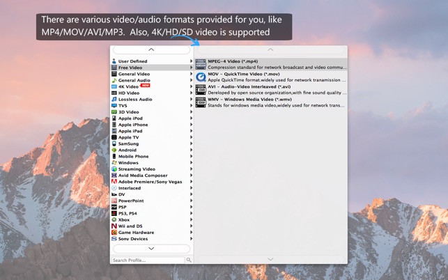Click the AVI format filmstrip icon

point(201,90)
